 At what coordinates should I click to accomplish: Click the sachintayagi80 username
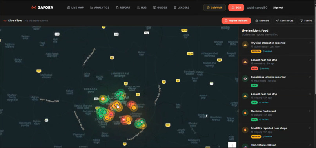pos(257,8)
